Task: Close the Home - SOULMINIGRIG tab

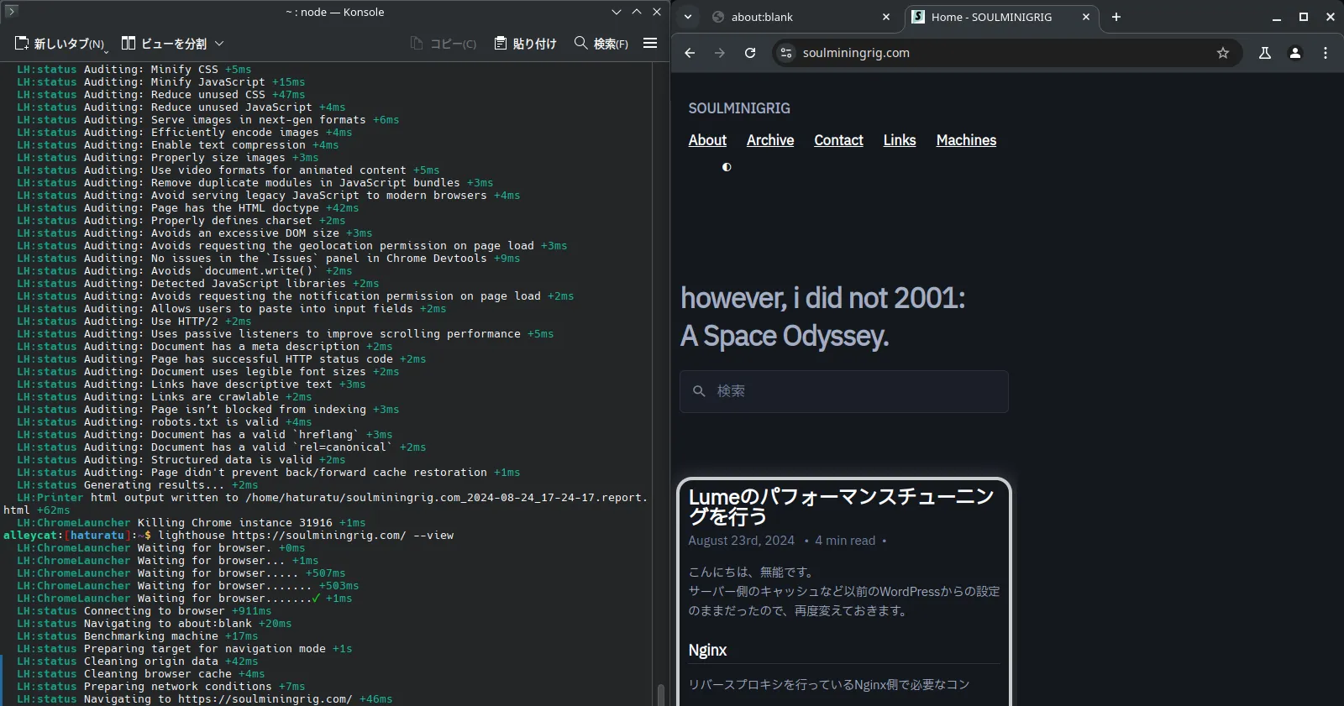Action: [1086, 17]
